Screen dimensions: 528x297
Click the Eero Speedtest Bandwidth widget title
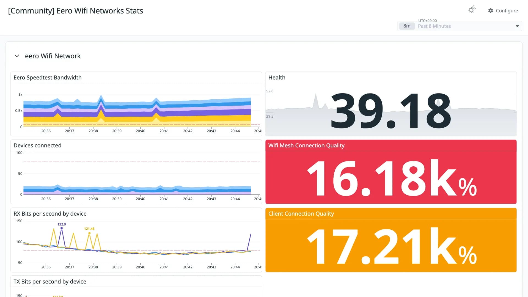pyautogui.click(x=48, y=78)
